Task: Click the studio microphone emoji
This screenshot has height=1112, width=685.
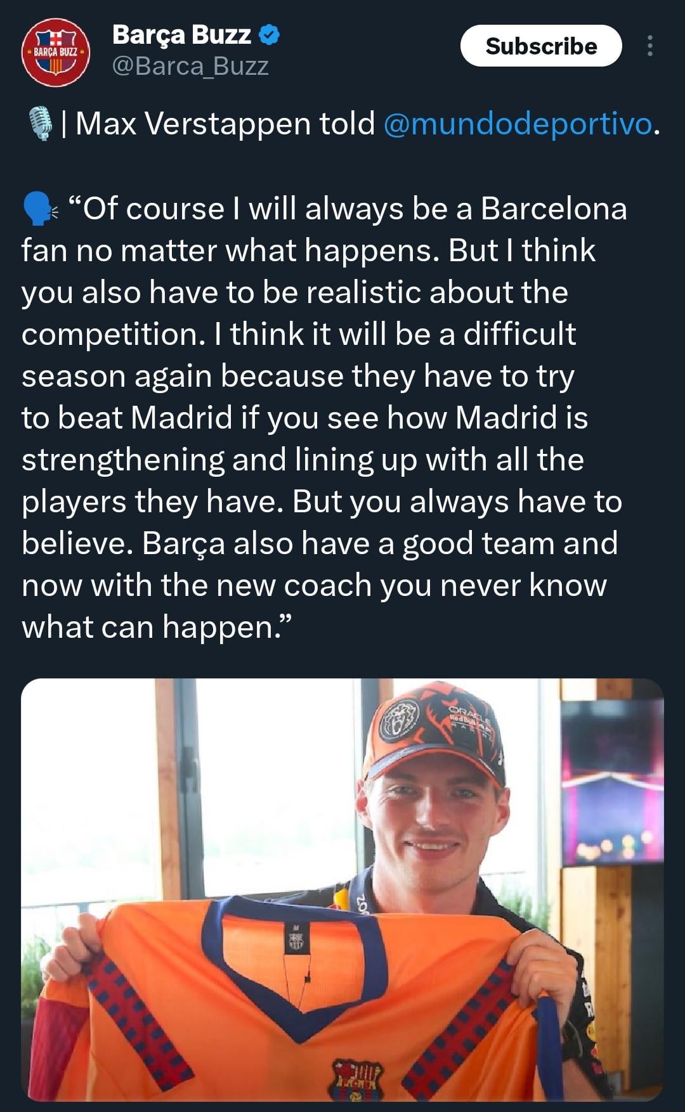Action: click(x=41, y=124)
